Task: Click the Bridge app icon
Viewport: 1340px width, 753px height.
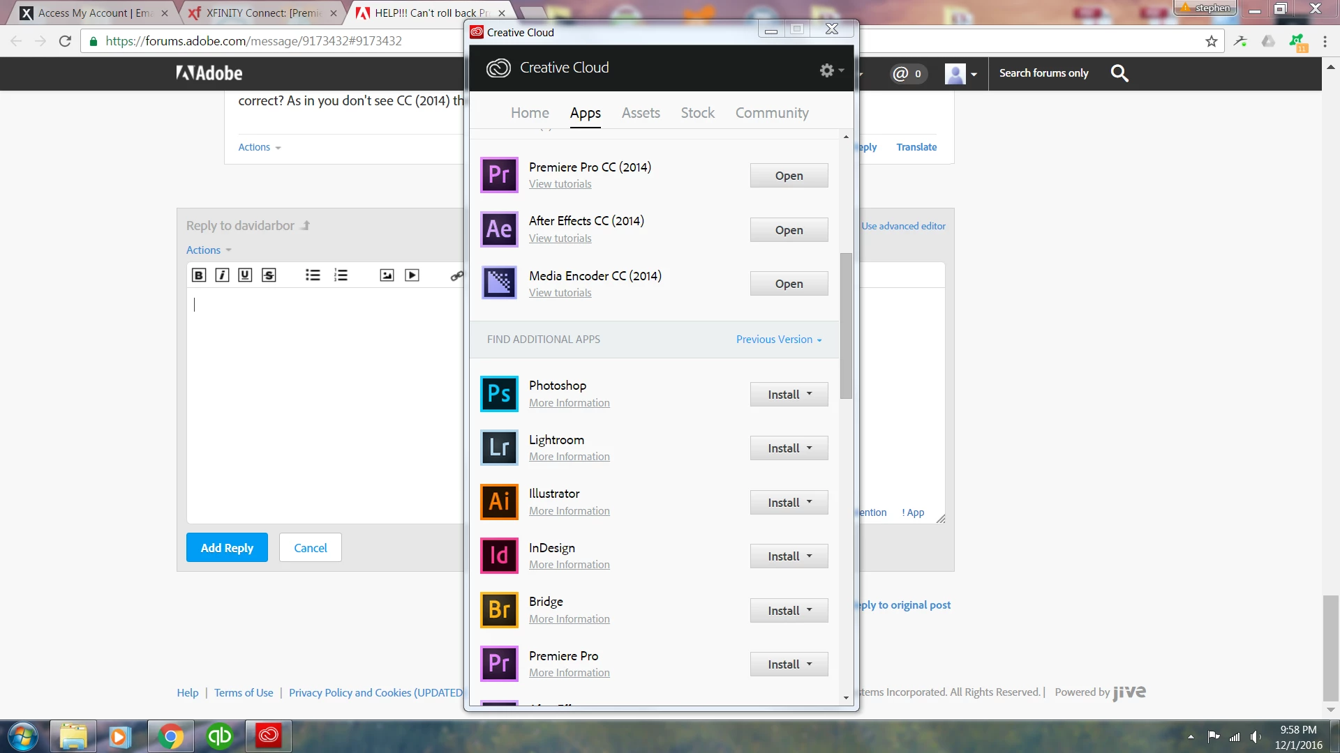Action: (499, 610)
